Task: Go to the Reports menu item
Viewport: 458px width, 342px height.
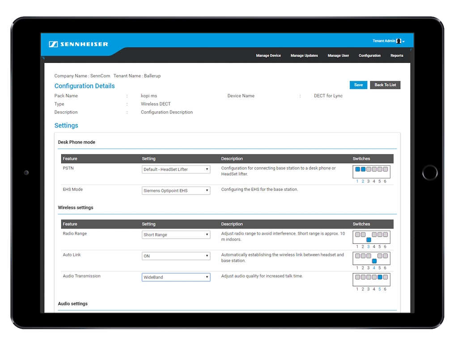Action: (396, 56)
